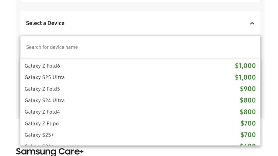Click the $1,000 price for Galaxy S25 Ultra
This screenshot has height=156, width=278.
coord(245,77)
